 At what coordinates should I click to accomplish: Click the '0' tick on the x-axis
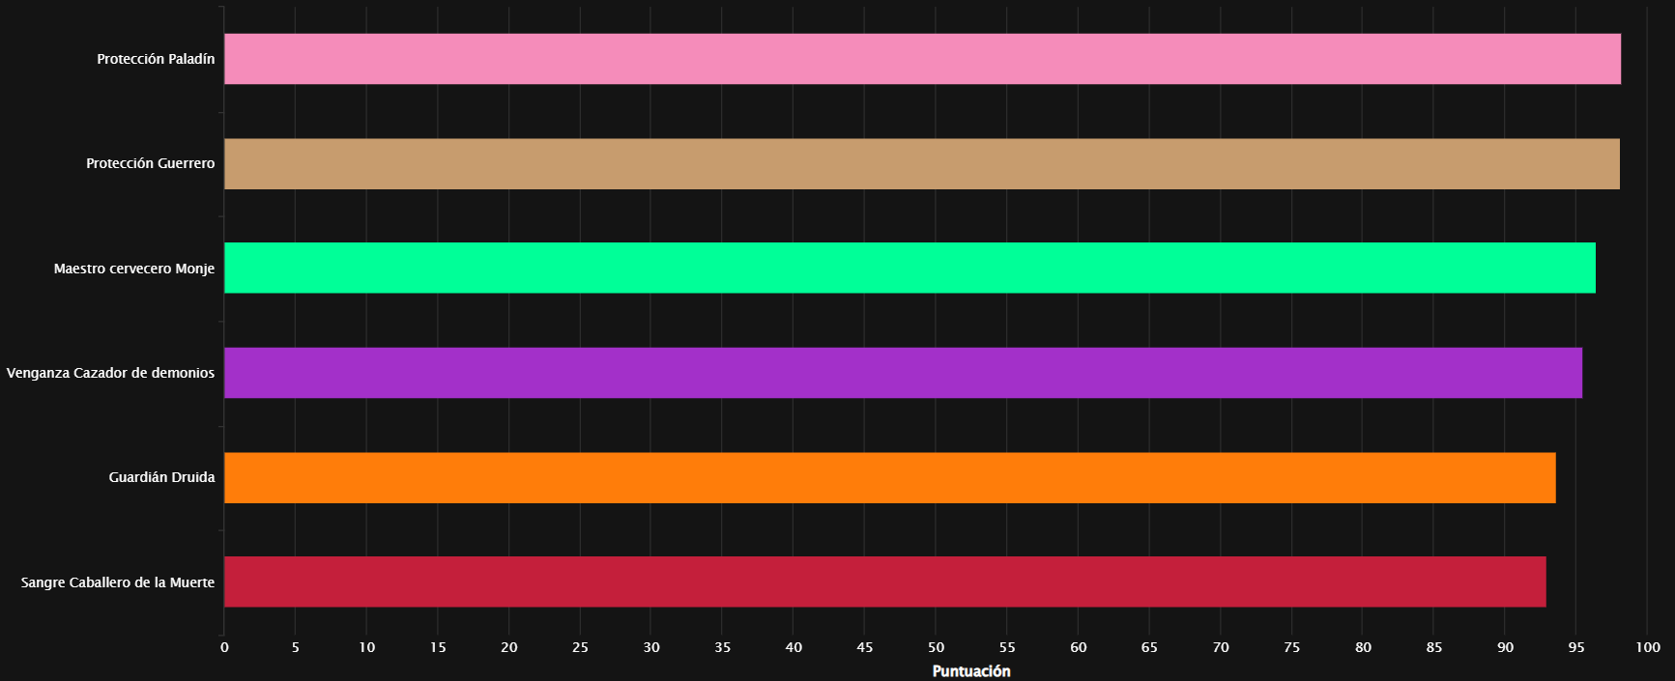[x=224, y=647]
